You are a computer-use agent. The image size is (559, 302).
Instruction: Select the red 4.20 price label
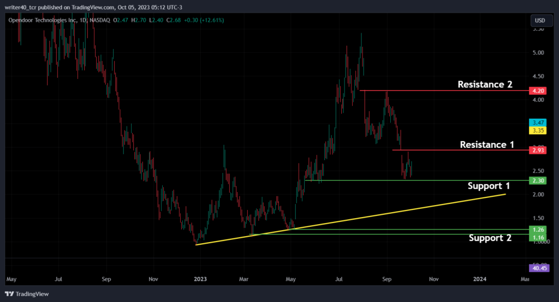tap(538, 91)
